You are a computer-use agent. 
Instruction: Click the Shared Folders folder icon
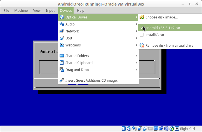pyautogui.click(x=62, y=56)
